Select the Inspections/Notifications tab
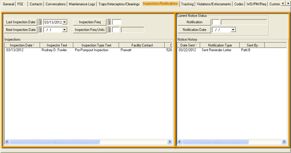Image resolution: width=291 pixels, height=153 pixels. click(160, 4)
